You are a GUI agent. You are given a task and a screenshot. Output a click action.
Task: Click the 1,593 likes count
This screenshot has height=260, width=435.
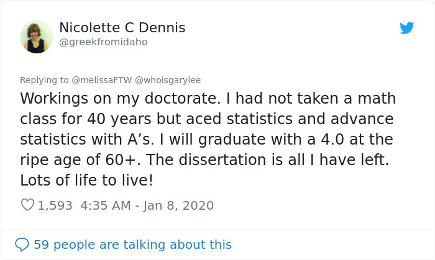55,205
